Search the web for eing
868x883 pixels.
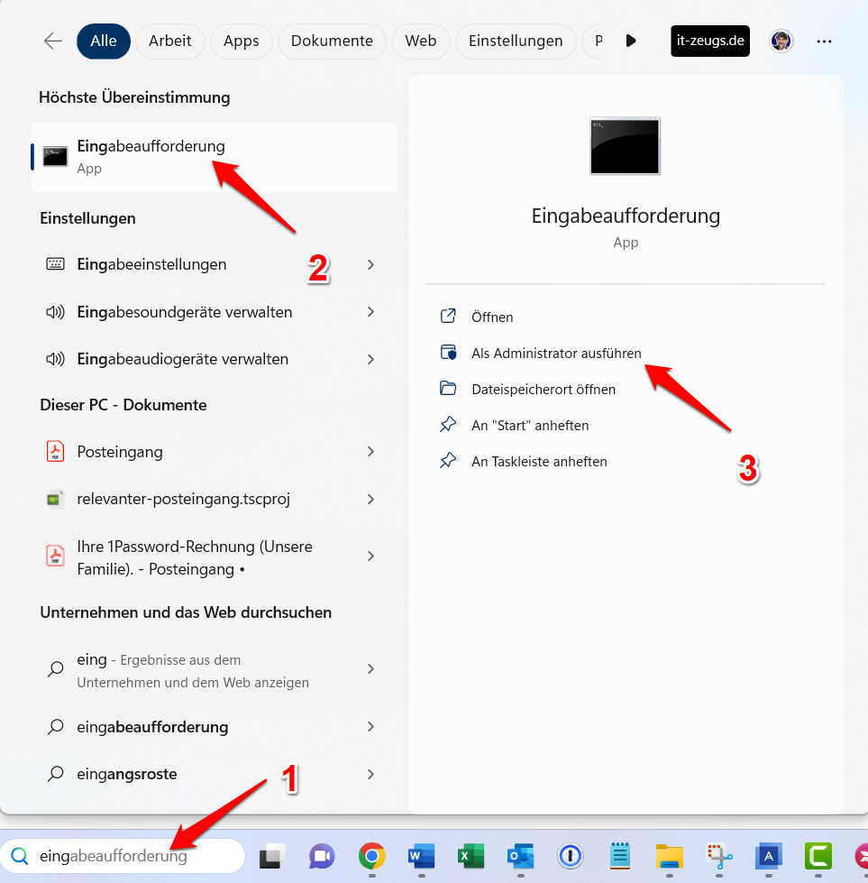pos(214,670)
